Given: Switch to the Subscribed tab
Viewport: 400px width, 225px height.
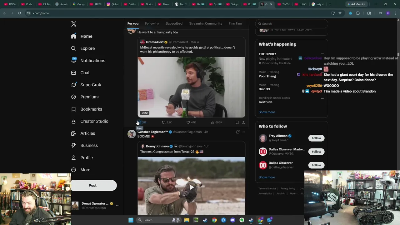Looking at the screenshot, I should [x=174, y=23].
